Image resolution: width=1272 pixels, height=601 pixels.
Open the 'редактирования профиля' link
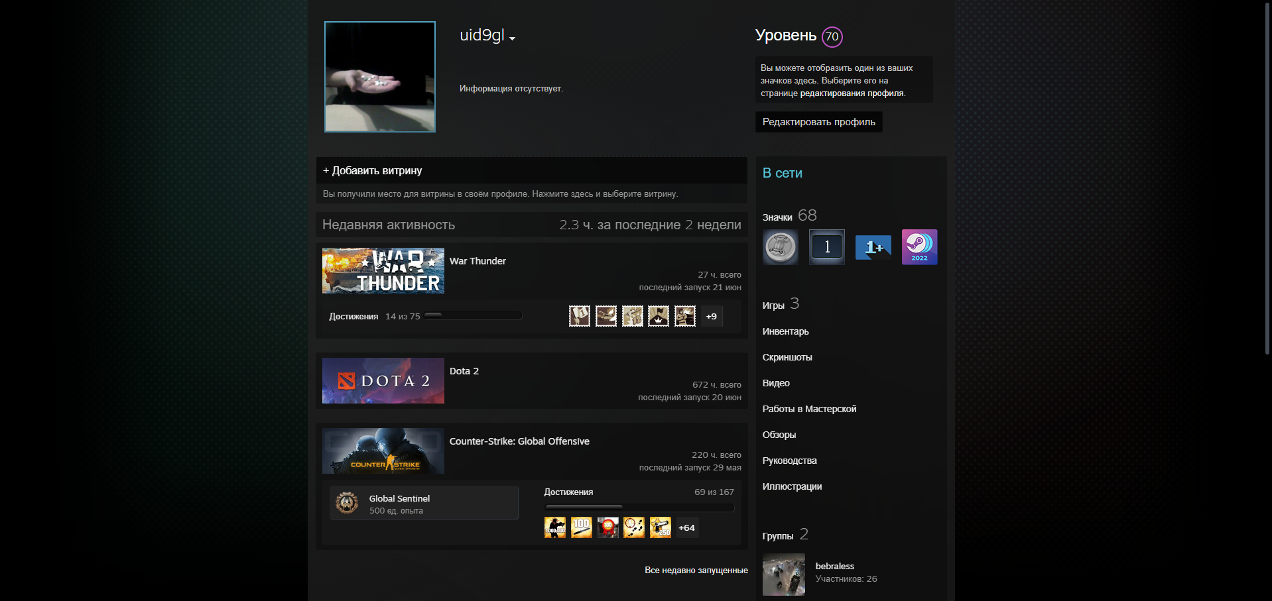852,93
